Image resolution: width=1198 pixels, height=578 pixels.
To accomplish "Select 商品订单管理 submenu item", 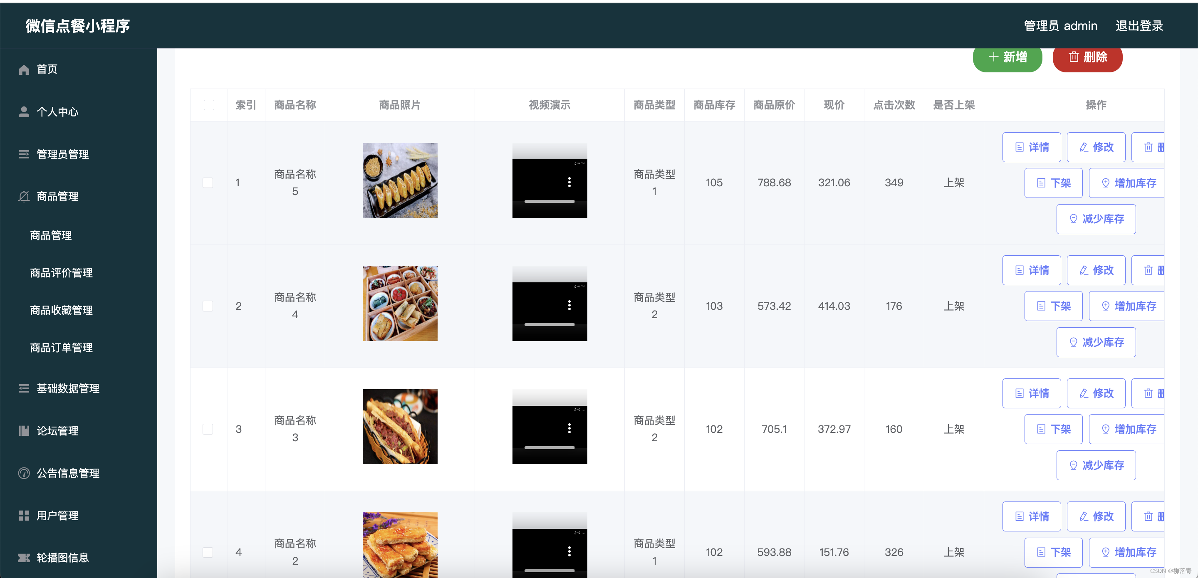I will 61,348.
